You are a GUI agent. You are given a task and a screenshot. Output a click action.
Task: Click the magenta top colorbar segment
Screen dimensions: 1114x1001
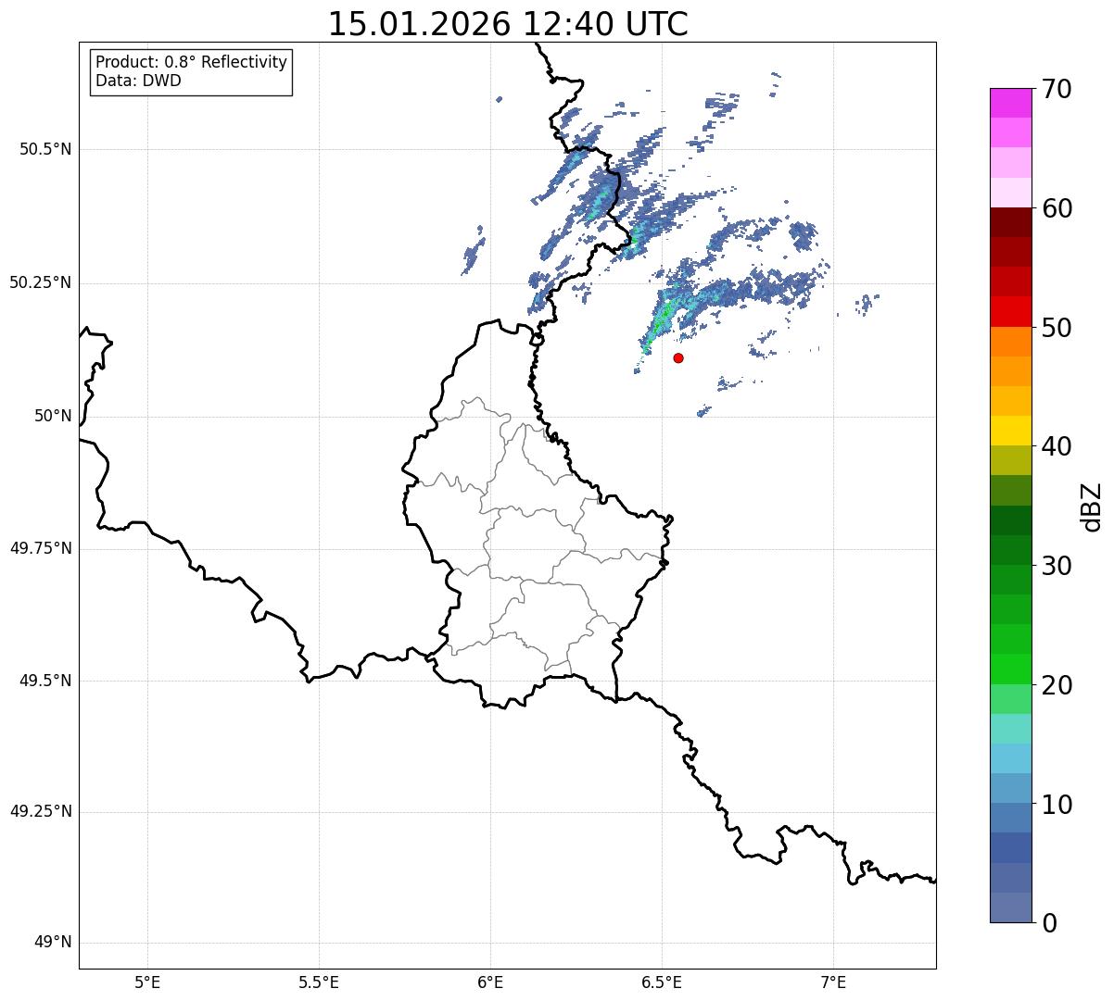tap(1011, 103)
